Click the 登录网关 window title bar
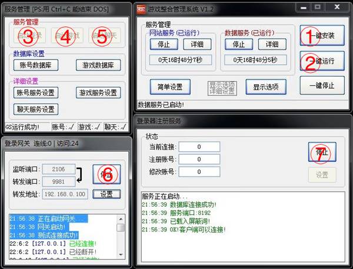Screen dimensions: 353x269 66,143
